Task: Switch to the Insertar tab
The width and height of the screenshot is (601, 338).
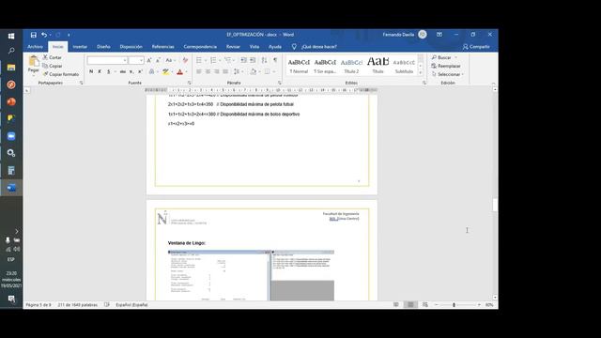Action: click(x=80, y=47)
